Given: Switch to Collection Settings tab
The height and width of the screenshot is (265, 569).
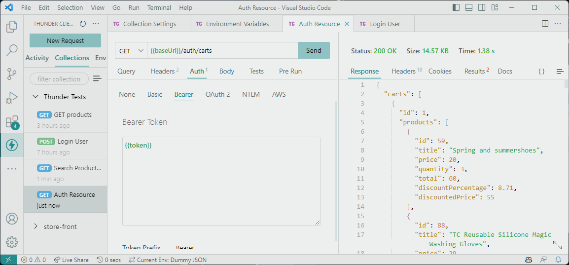Looking at the screenshot, I should (149, 24).
